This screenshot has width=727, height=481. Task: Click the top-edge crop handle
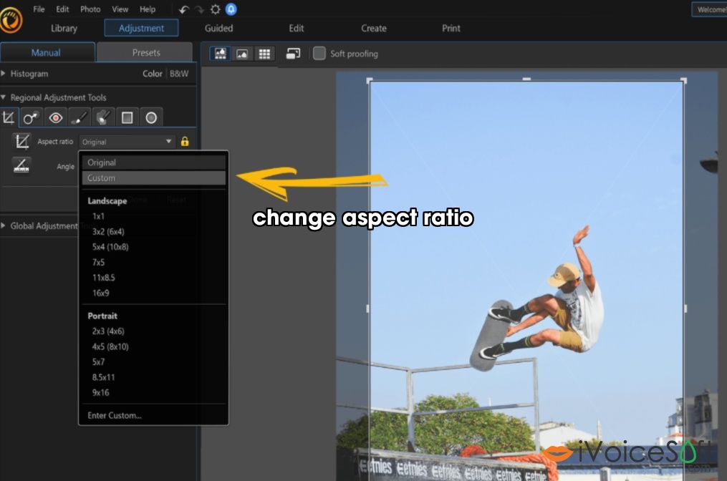click(x=526, y=79)
